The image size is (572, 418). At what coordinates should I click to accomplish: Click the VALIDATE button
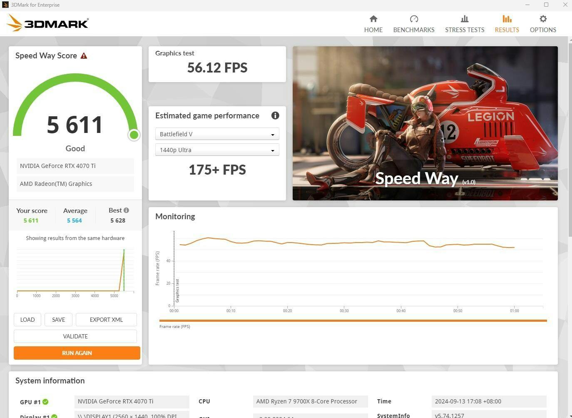click(x=75, y=336)
